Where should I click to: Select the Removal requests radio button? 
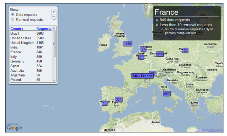pos(13,19)
